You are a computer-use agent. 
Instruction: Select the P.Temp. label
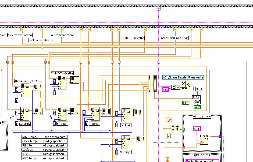pos(94,124)
